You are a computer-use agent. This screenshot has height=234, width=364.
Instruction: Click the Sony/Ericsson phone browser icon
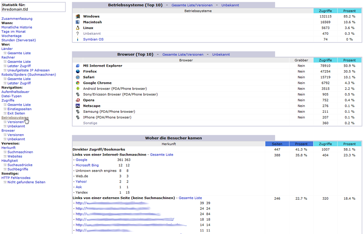coord(78,94)
